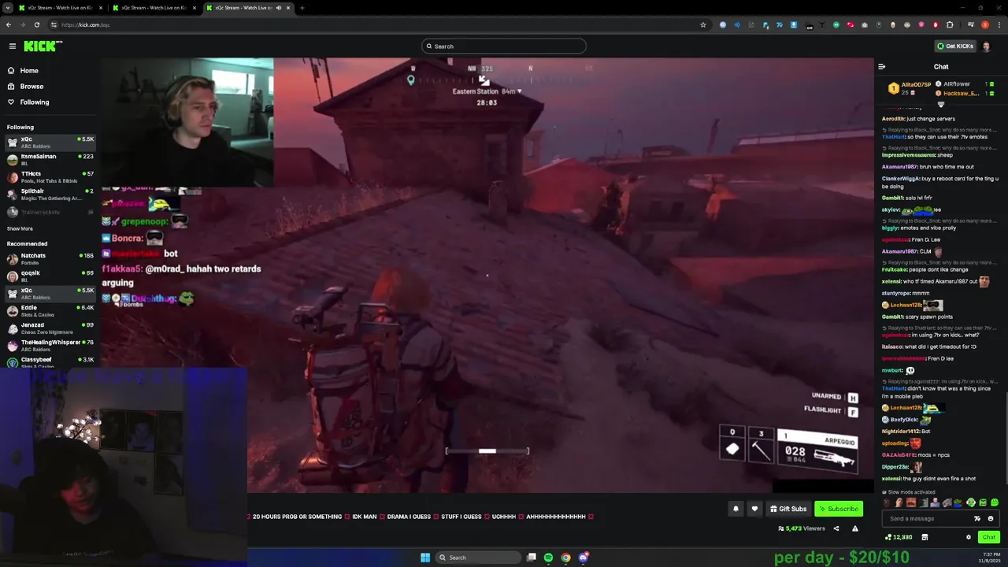Click the 5,473 Viewers count
Screen dimensions: 1008x567
802,528
